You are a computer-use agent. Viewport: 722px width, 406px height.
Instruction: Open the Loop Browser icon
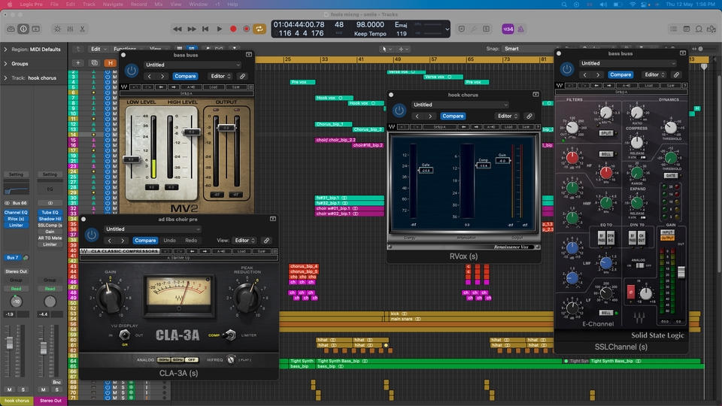pyautogui.click(x=699, y=29)
